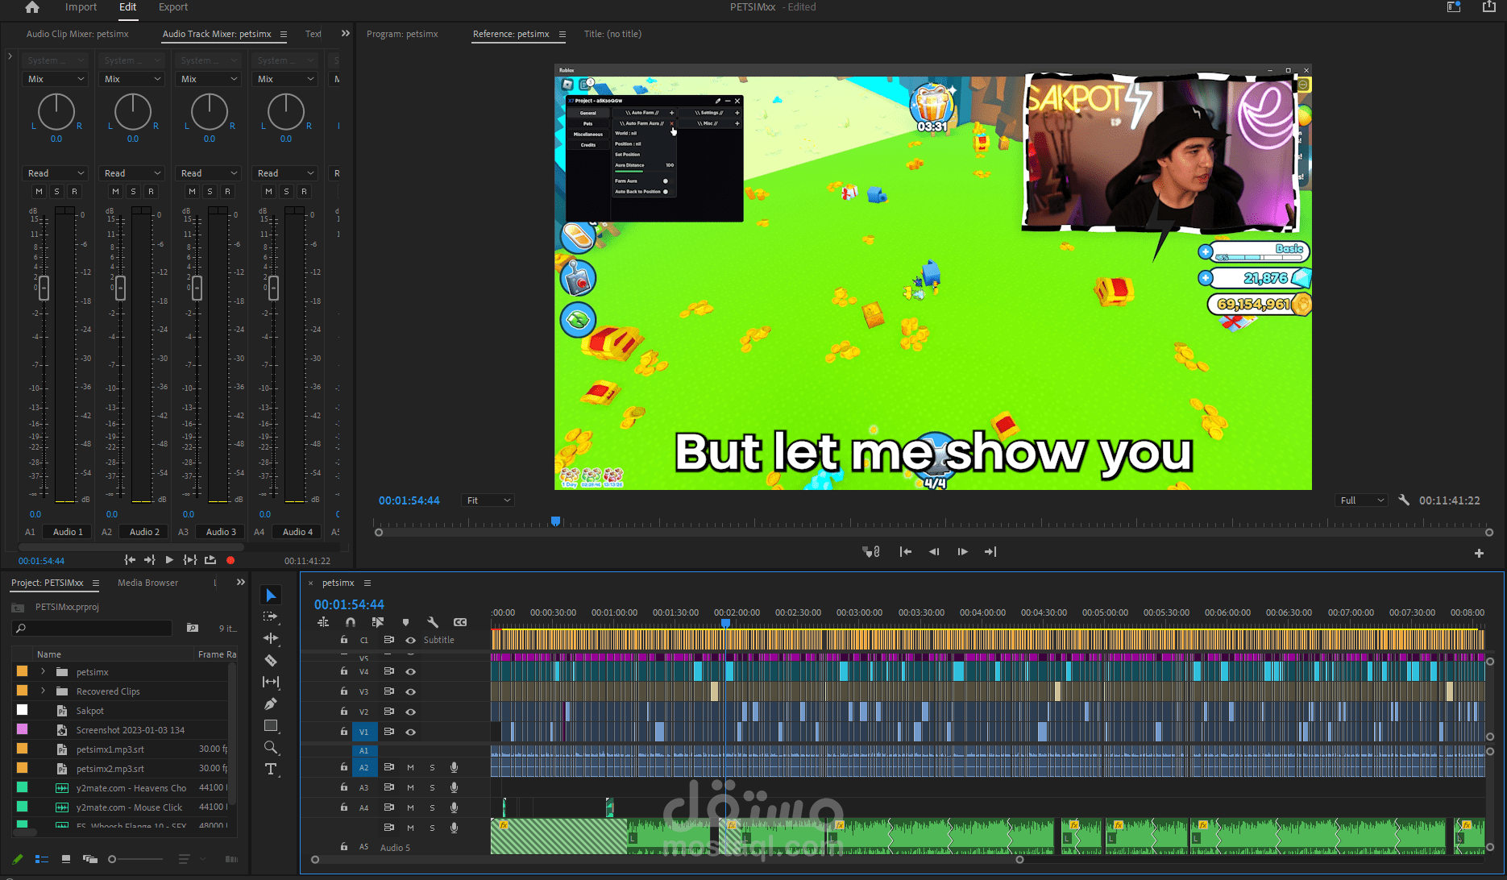Switch to the Media Browser tab
Image resolution: width=1507 pixels, height=880 pixels.
click(x=147, y=583)
